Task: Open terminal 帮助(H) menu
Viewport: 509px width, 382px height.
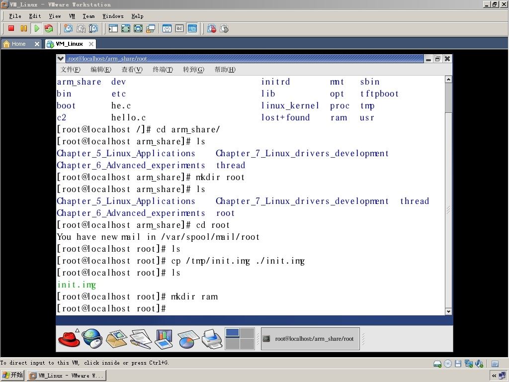Action: [x=225, y=69]
